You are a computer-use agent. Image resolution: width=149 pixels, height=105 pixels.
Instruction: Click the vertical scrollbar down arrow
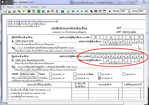pyautogui.click(x=147, y=98)
